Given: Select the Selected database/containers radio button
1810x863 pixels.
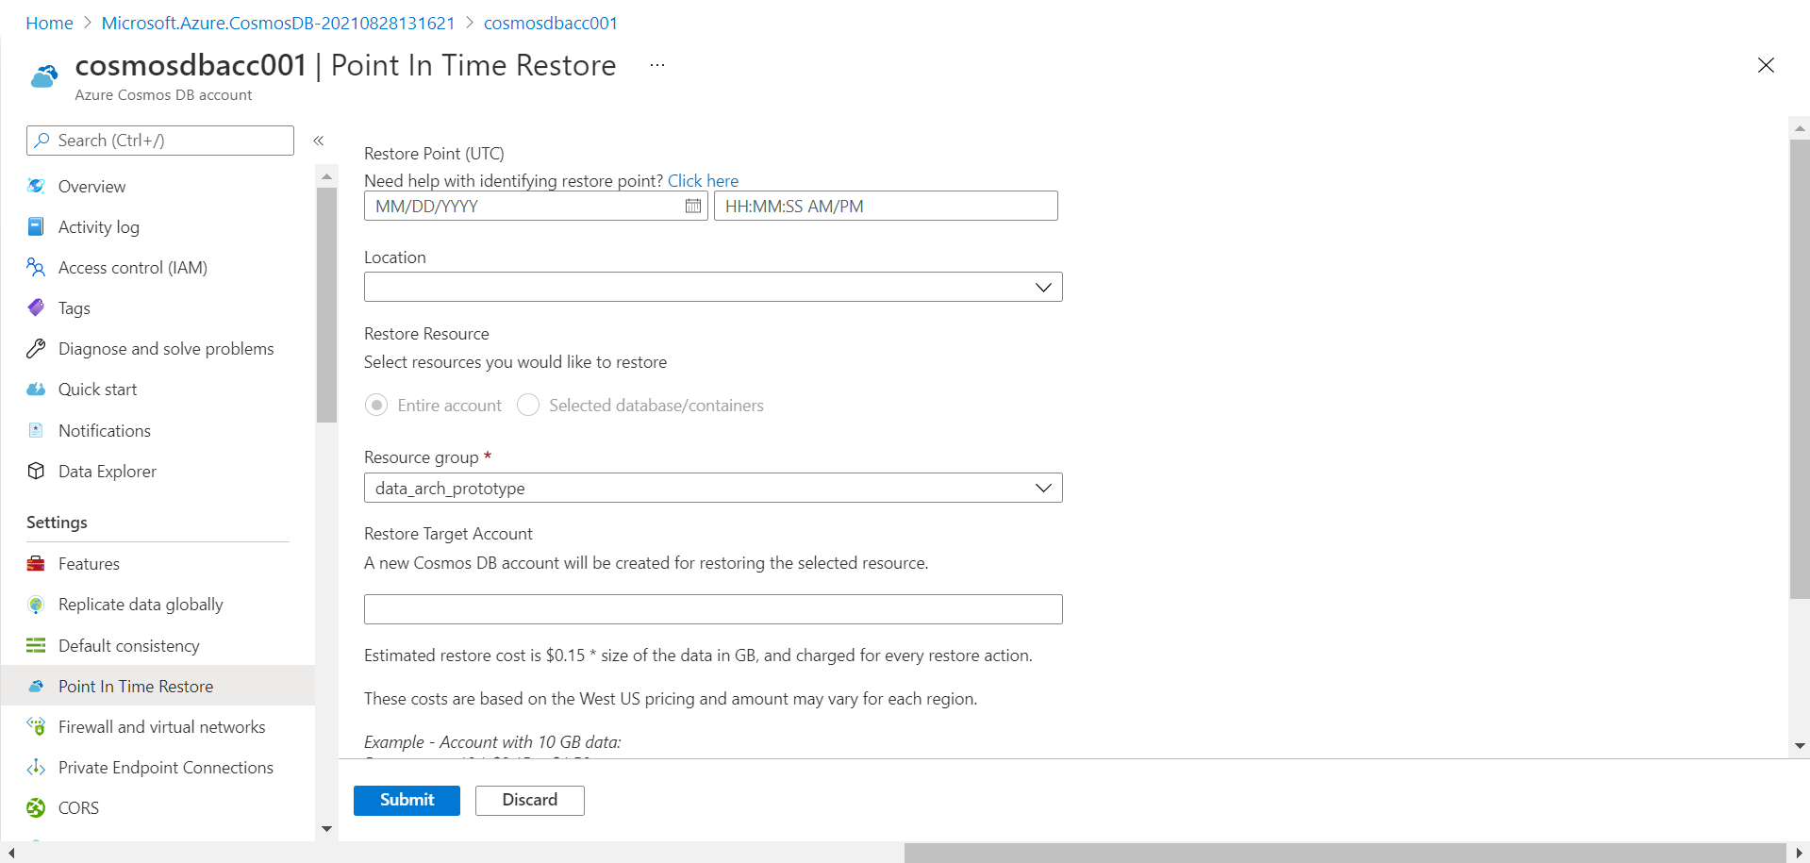Looking at the screenshot, I should [528, 405].
